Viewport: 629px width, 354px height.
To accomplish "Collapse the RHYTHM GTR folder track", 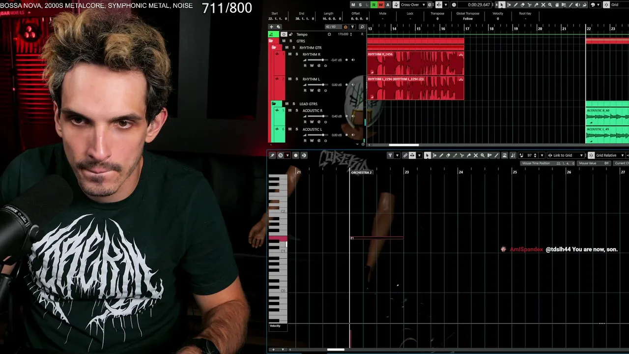I will pyautogui.click(x=274, y=48).
